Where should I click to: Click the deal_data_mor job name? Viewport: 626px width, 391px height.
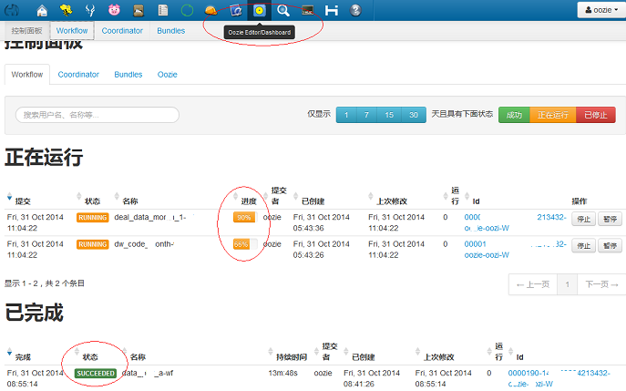click(151, 217)
